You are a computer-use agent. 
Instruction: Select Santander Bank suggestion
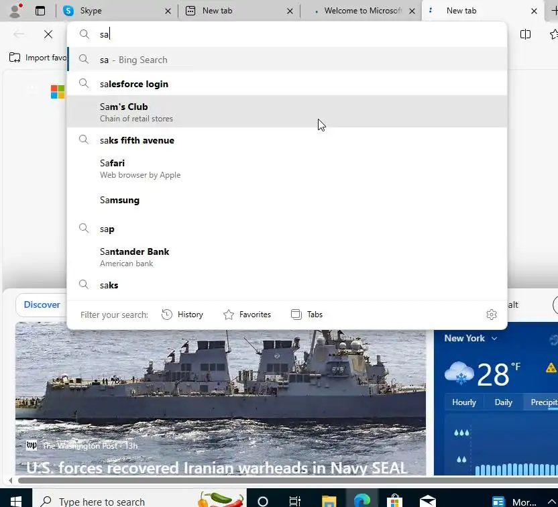click(287, 258)
